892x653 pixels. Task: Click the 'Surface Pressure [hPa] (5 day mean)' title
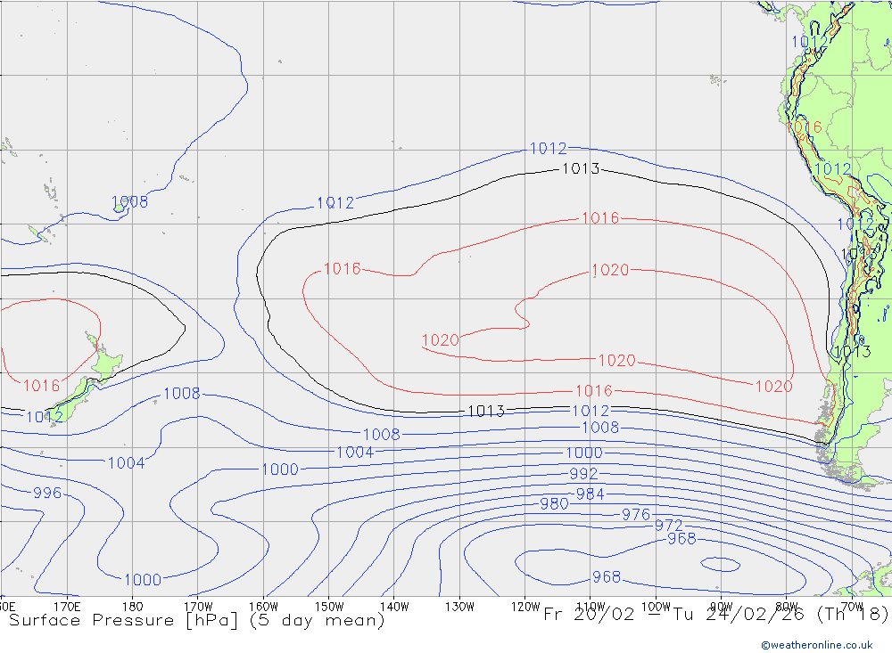tap(197, 619)
